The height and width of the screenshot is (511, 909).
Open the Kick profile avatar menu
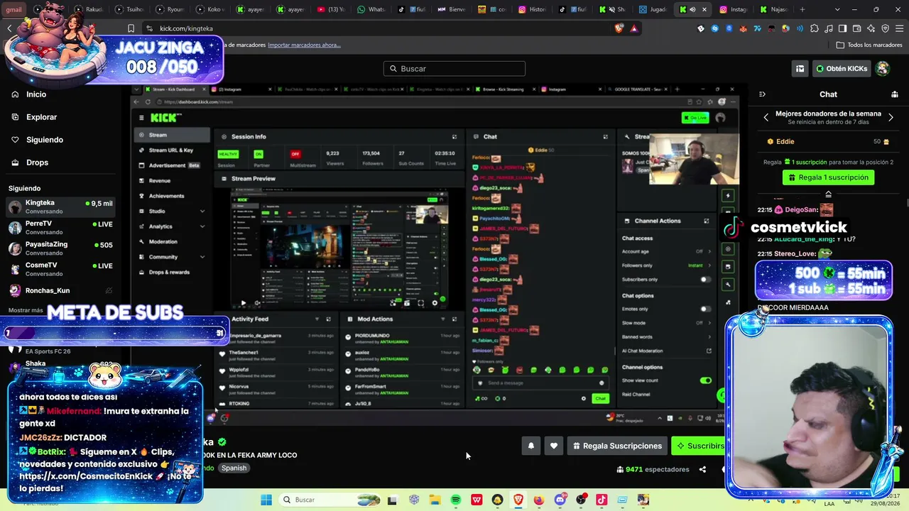coord(883,69)
